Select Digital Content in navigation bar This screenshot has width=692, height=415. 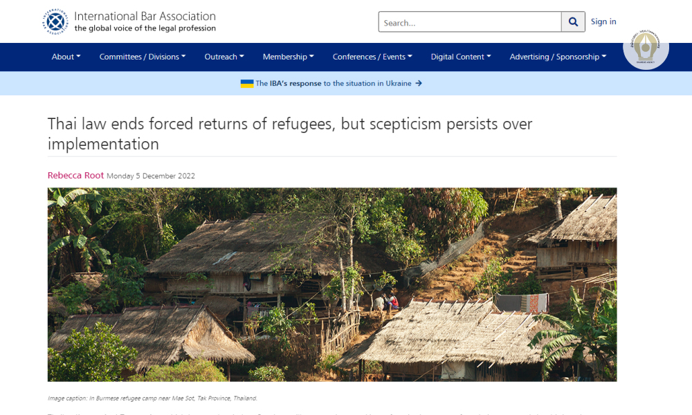tap(461, 57)
